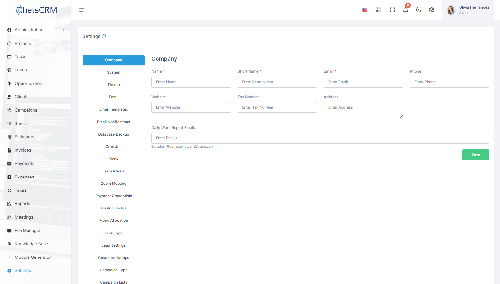
Task: Click the Tasks sidebar icon
Action: [x=9, y=57]
